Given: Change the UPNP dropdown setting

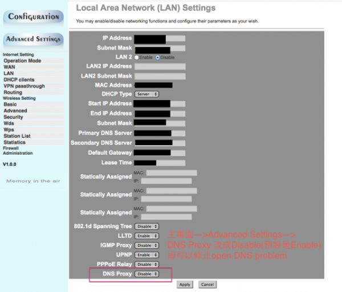Looking at the screenshot, I should (x=147, y=255).
